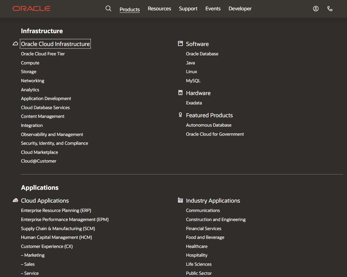The width and height of the screenshot is (347, 277).
Task: Click the Oracle logo
Action: (x=31, y=9)
